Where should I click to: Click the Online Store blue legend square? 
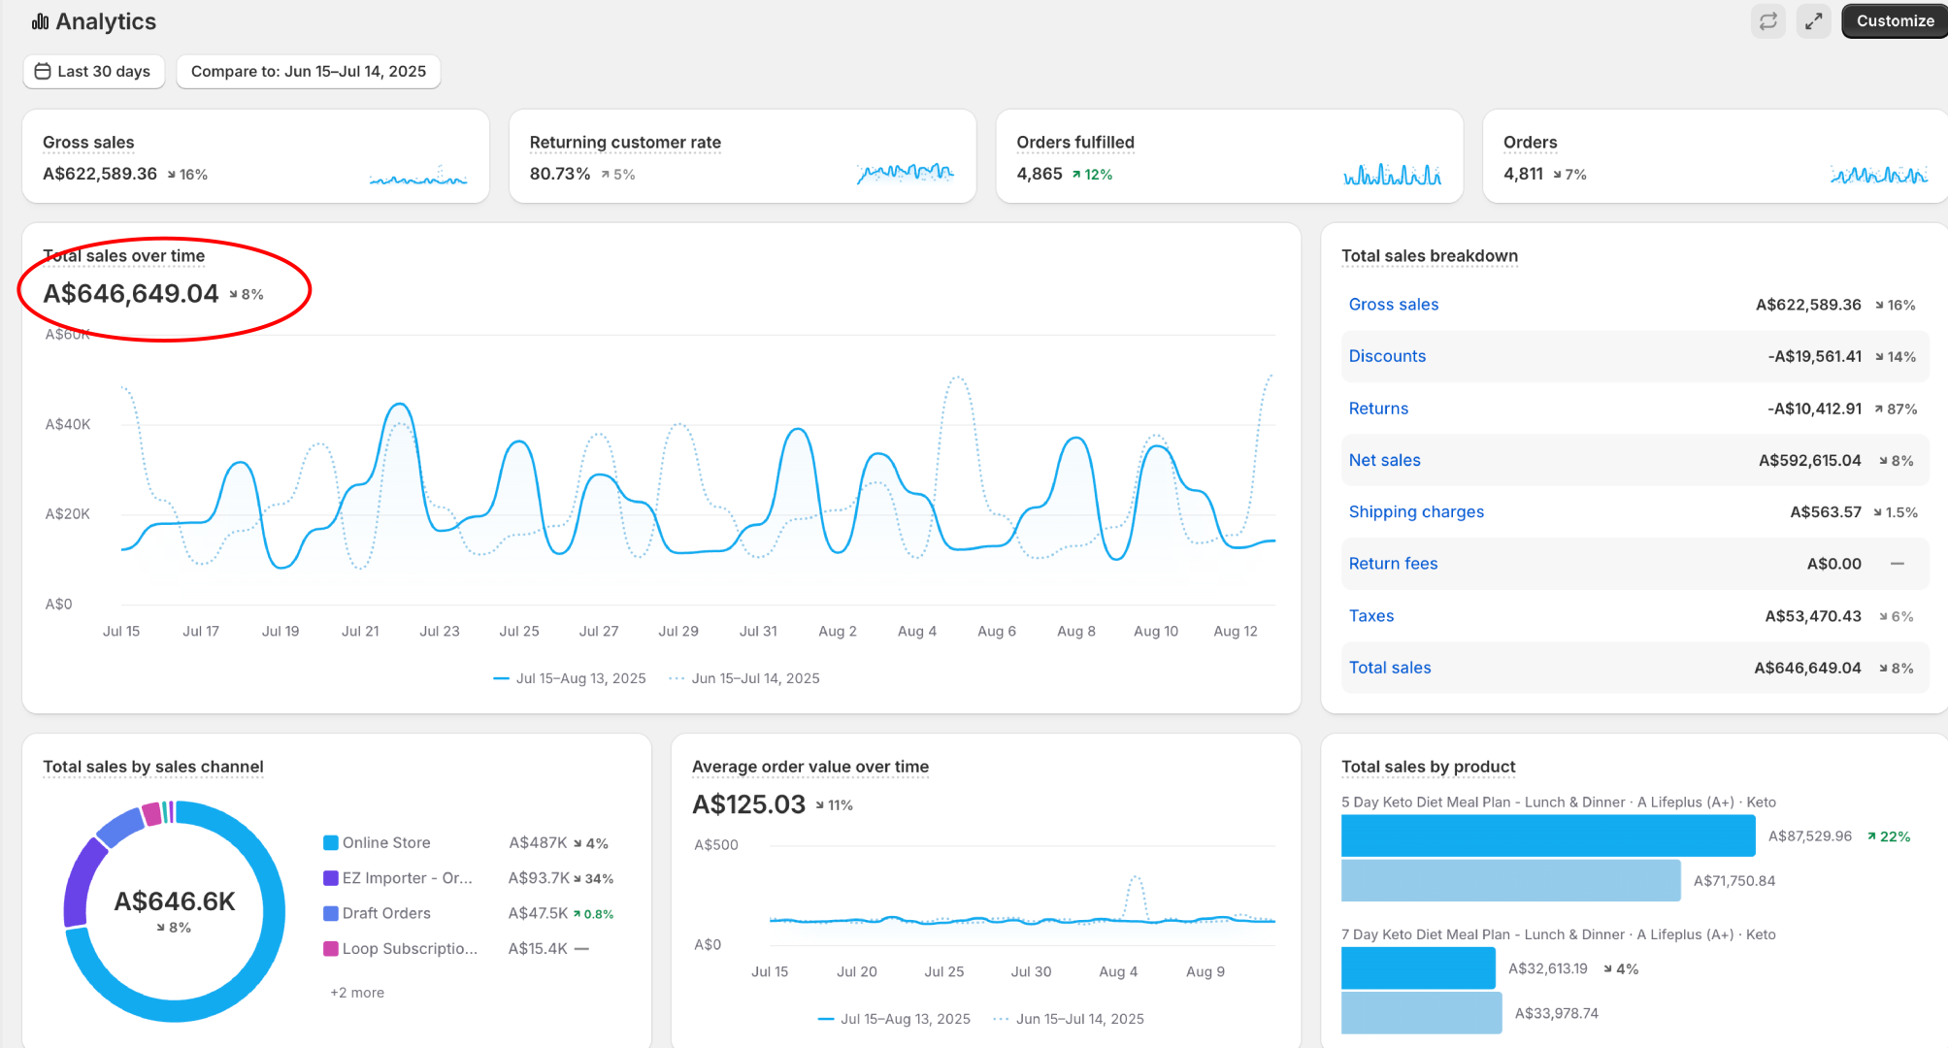click(331, 842)
